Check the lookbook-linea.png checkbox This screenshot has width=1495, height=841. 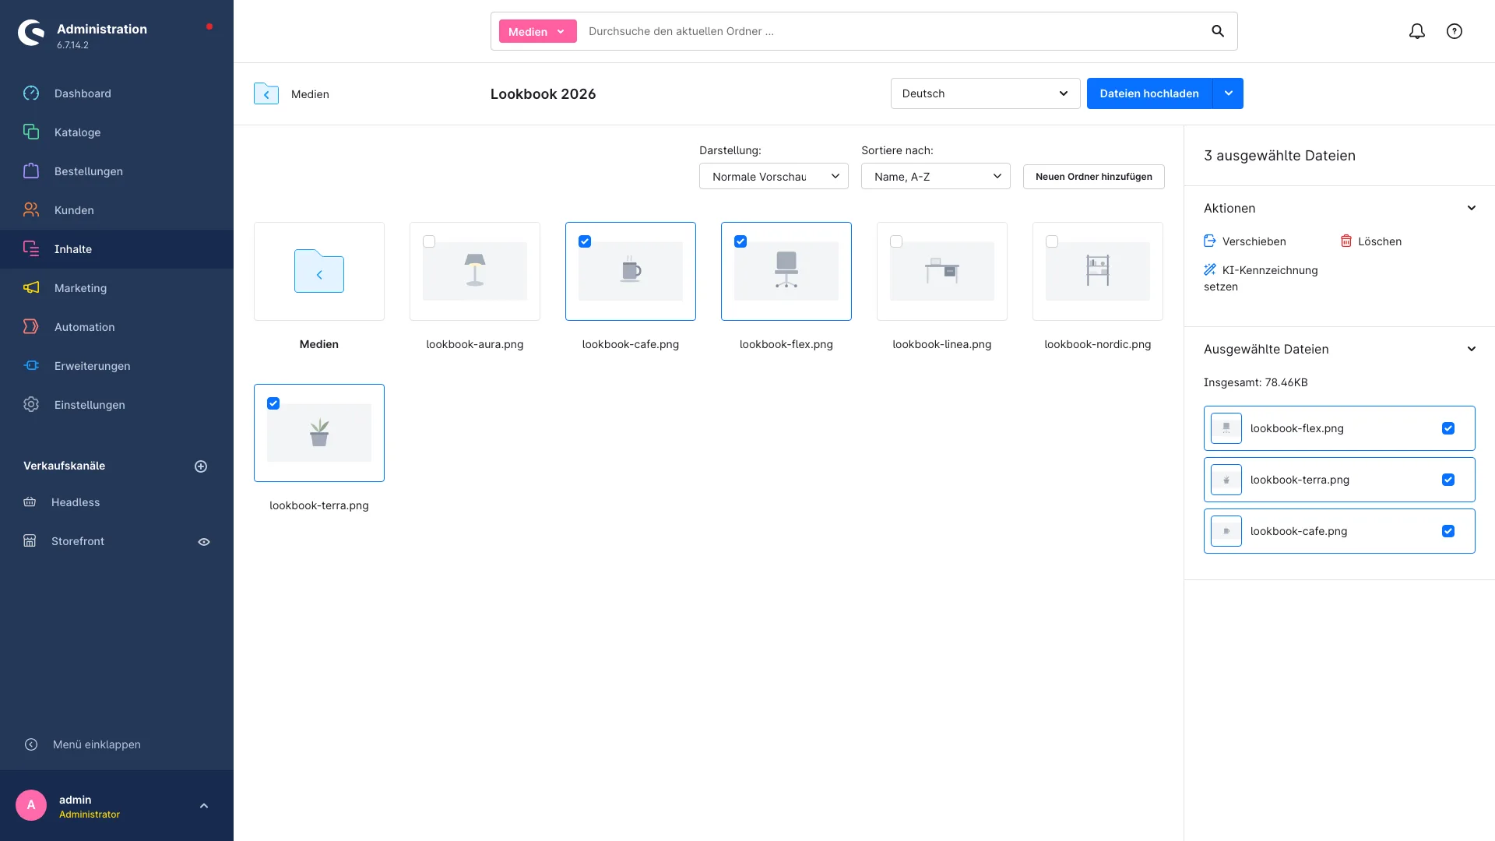(896, 241)
